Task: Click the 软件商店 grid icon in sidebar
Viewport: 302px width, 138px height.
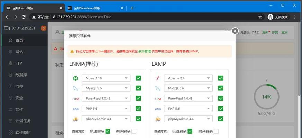Action: [11, 132]
